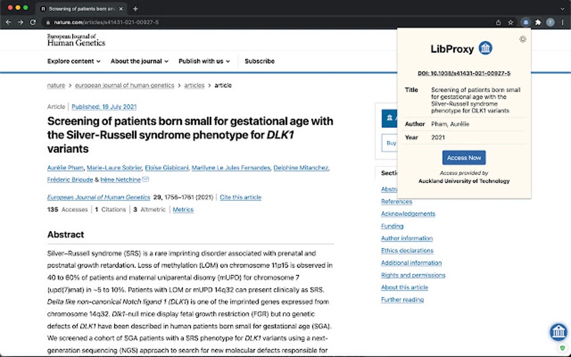This screenshot has height=357, width=571.
Task: Open the DOI link in LibProxy popup
Action: 464,73
